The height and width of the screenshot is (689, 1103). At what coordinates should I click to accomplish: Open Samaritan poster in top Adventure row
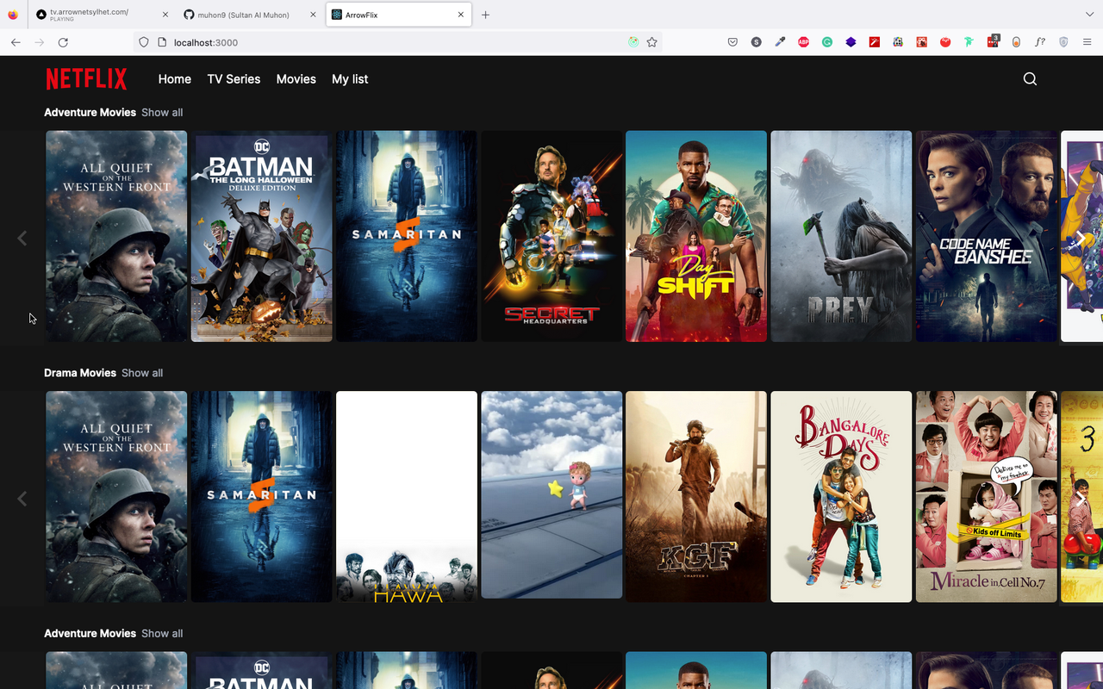point(407,236)
